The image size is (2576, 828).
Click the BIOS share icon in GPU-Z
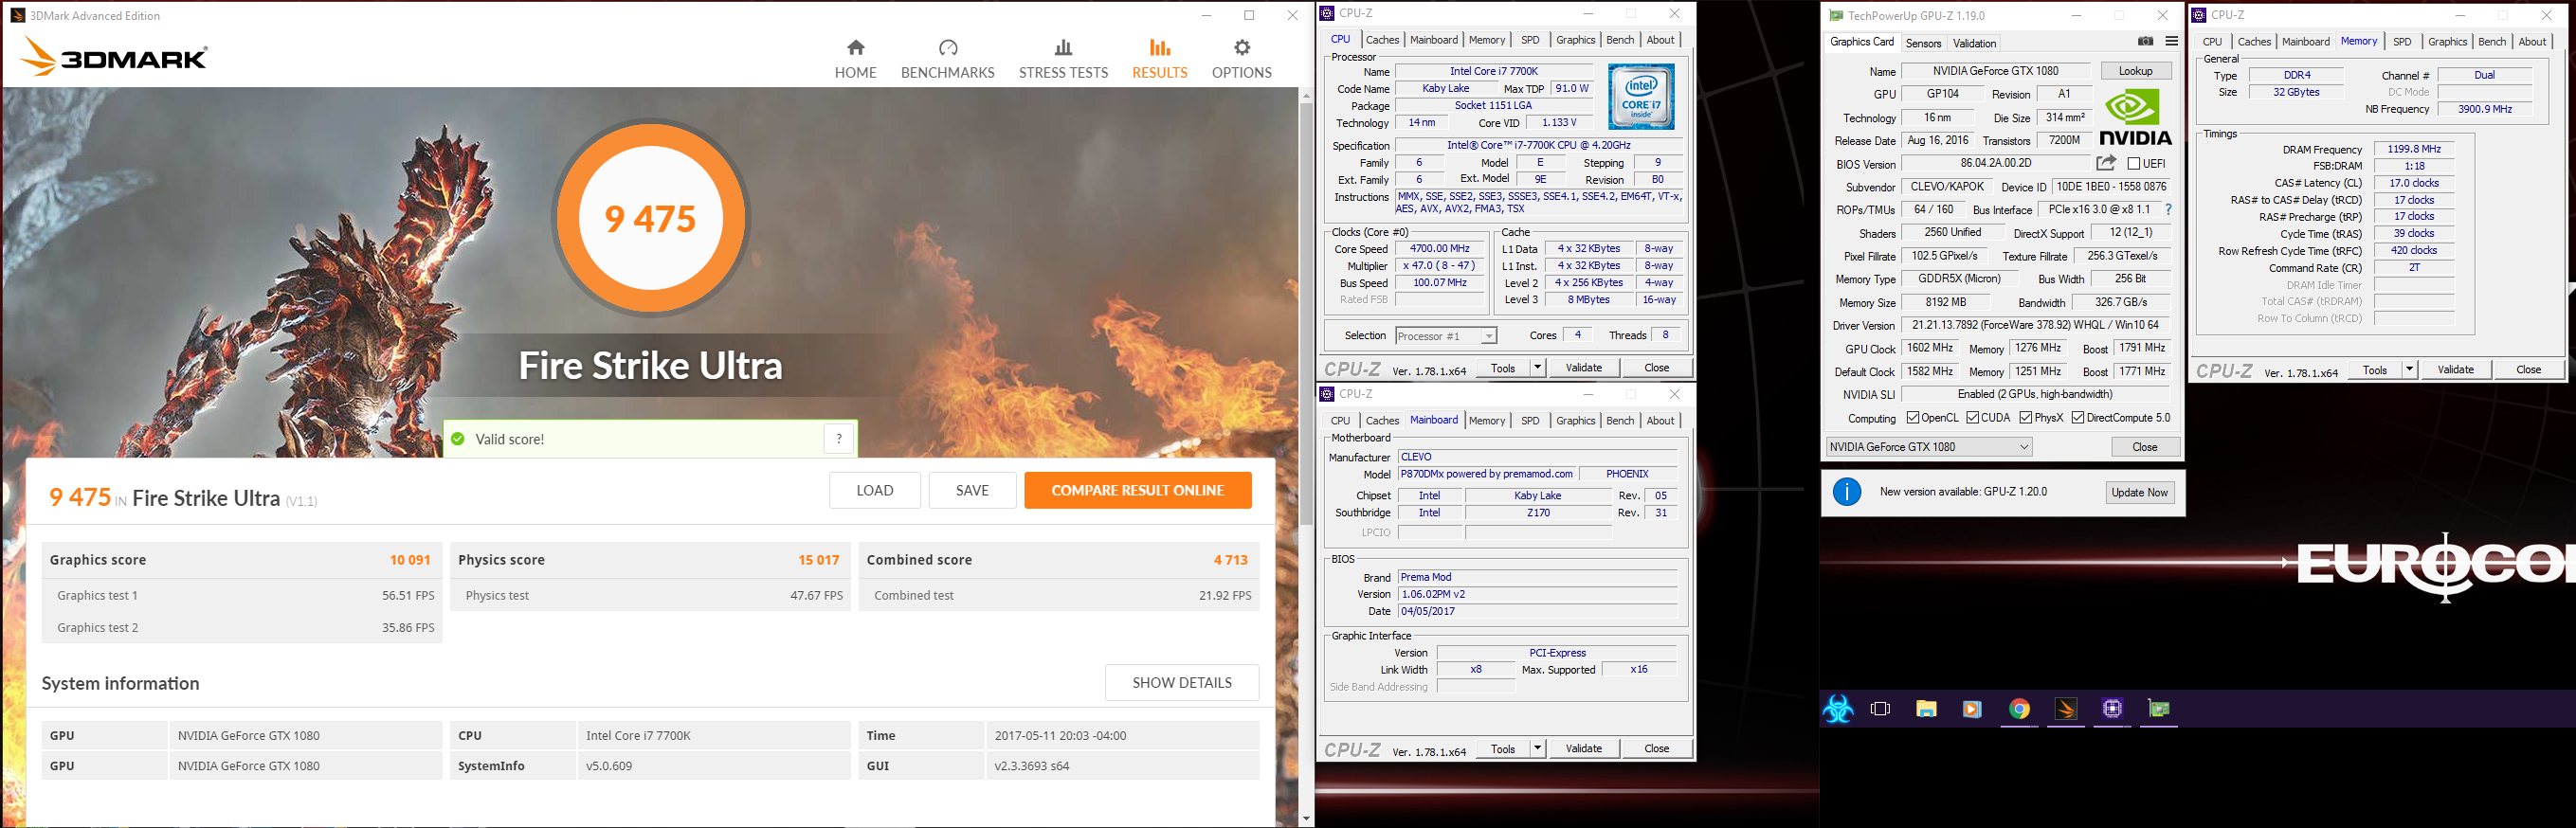2106,163
